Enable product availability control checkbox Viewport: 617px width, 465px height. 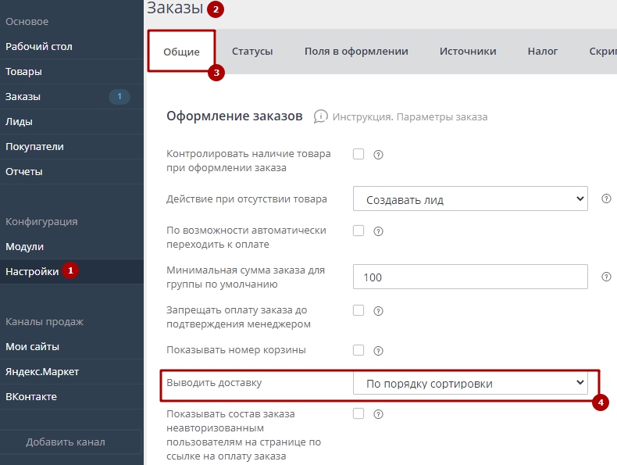click(358, 154)
